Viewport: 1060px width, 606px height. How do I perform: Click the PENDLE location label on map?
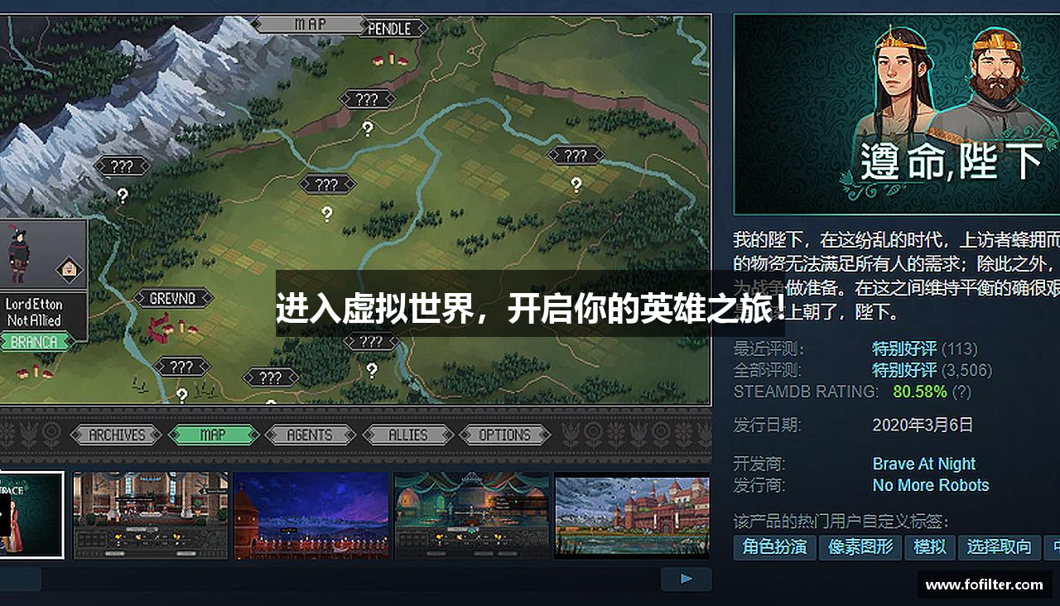coord(389,28)
